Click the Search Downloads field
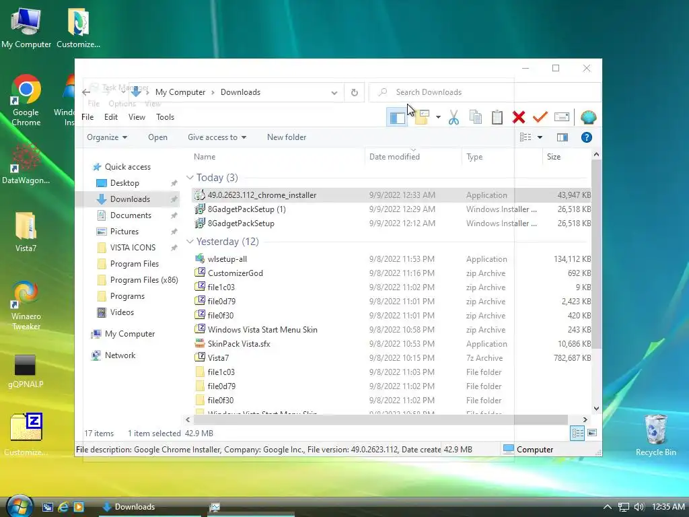This screenshot has height=517, width=689. point(484,92)
